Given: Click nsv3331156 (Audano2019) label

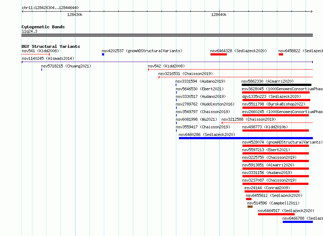Looking at the screenshot, I should (267, 173).
